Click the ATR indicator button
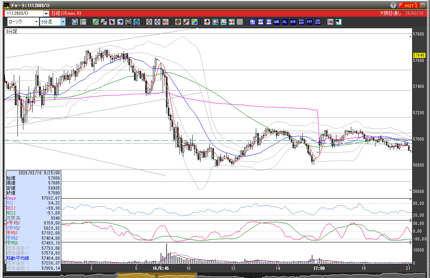Image resolution: width=430 pixels, height=278 pixels. tap(293, 22)
